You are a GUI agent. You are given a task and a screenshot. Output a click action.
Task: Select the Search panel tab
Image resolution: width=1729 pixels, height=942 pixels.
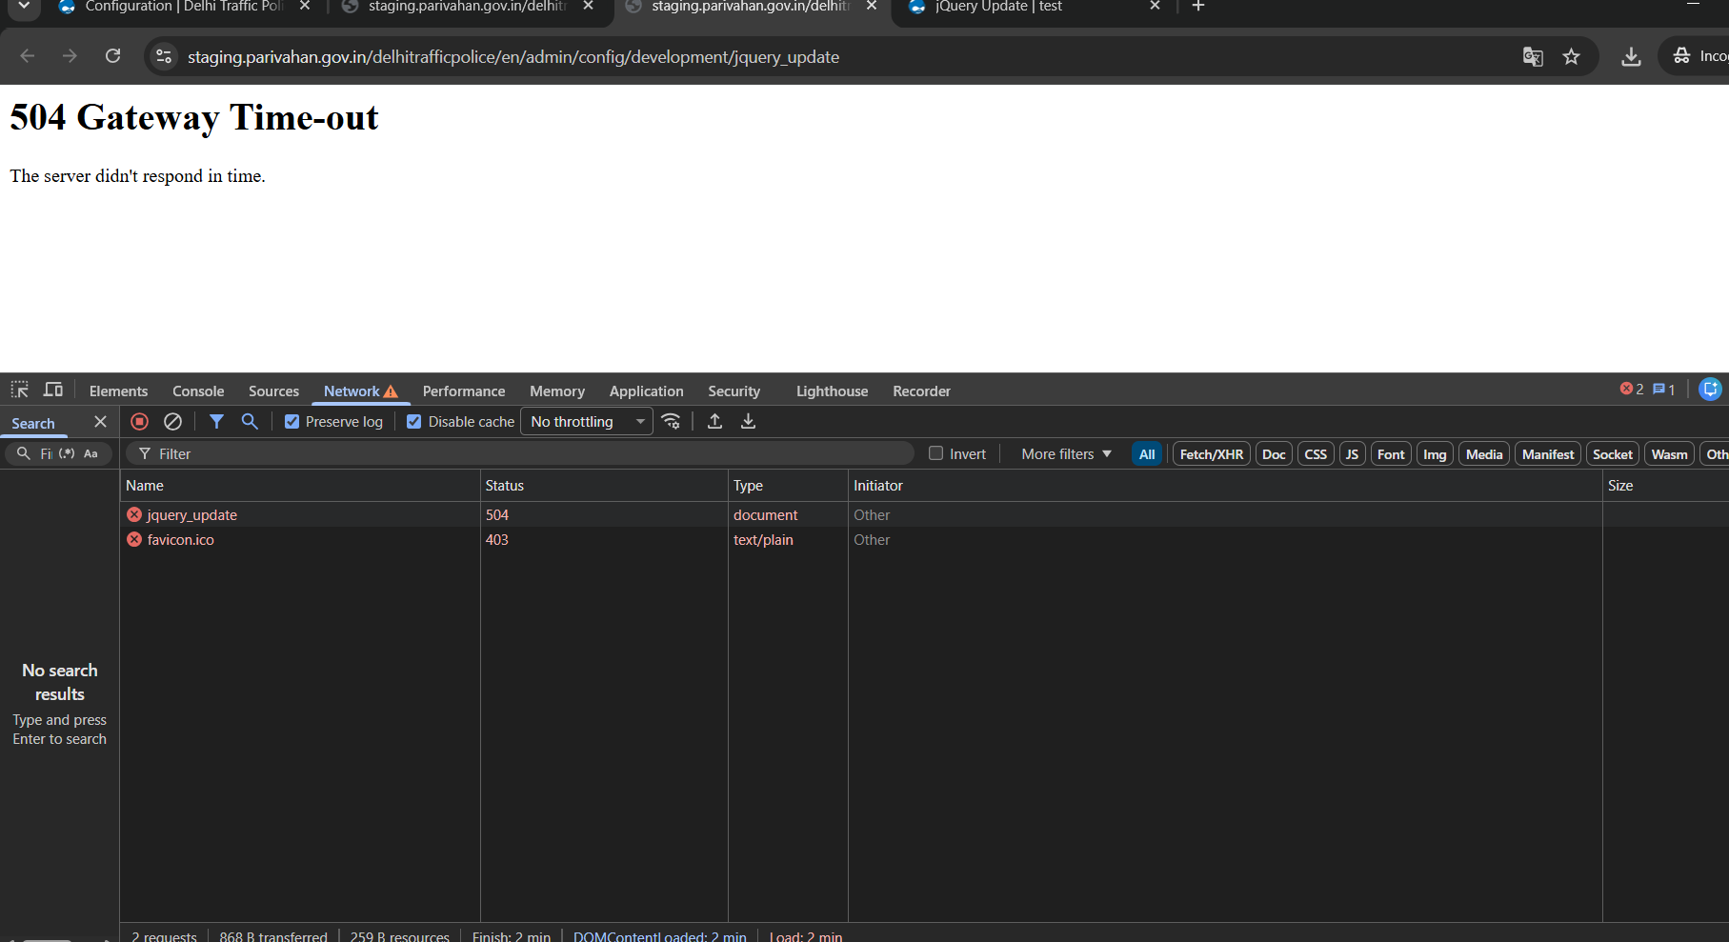[x=33, y=424]
